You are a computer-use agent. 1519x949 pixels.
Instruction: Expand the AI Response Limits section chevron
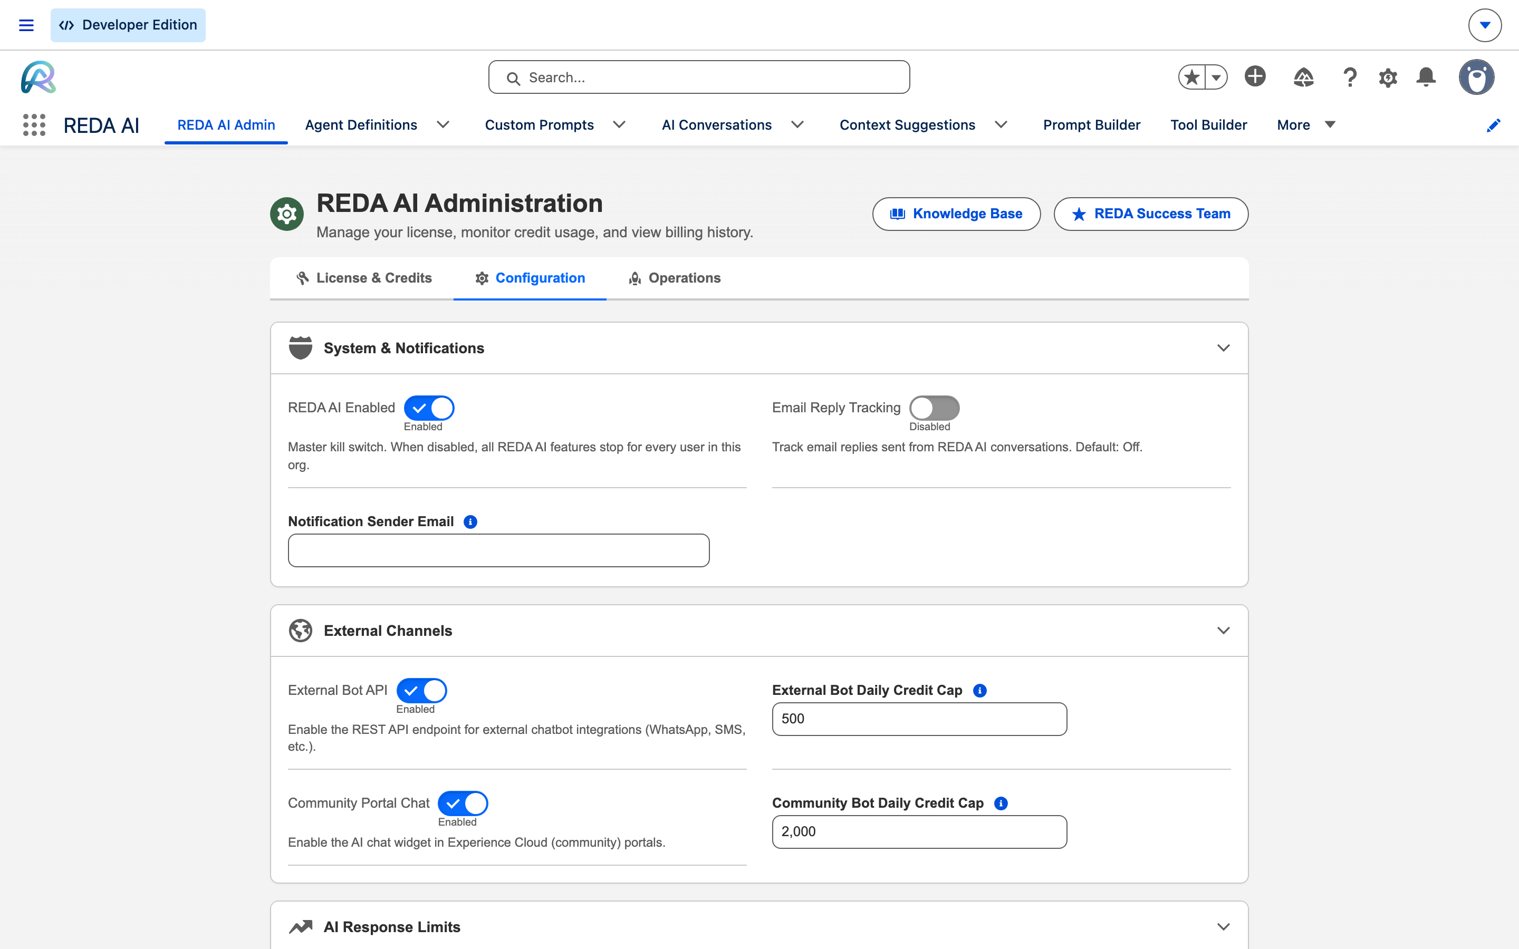(x=1223, y=926)
